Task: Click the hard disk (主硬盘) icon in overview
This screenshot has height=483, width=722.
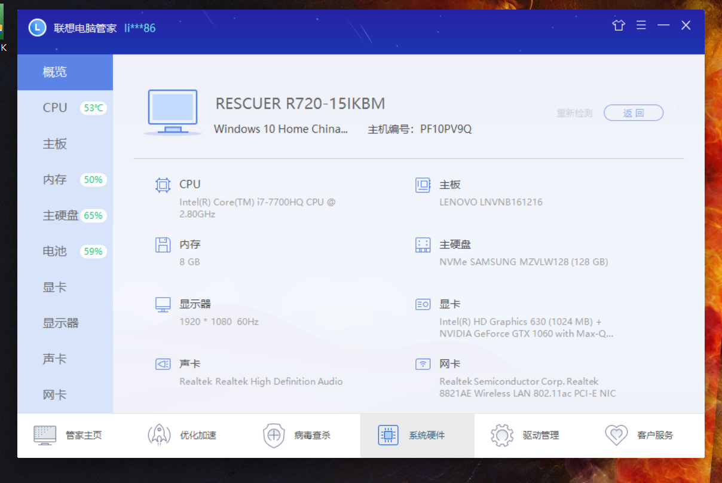Action: 423,244
